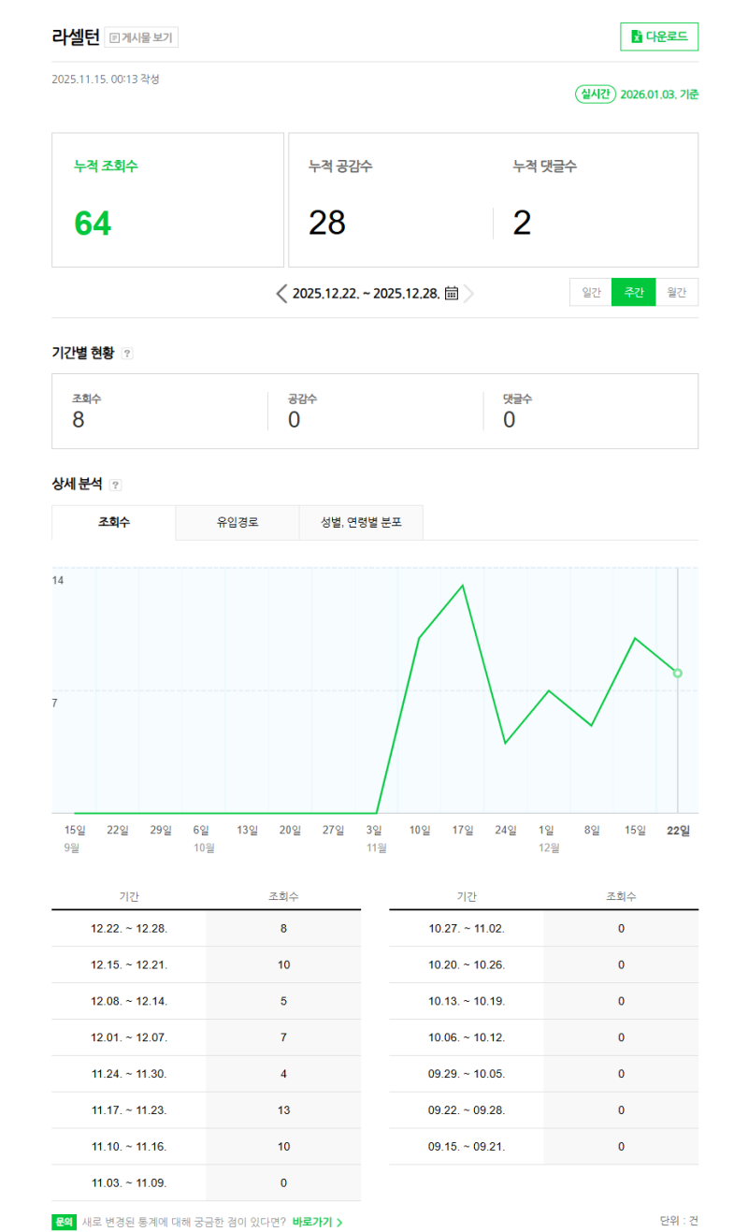Click the 단위 : 건 label
The width and height of the screenshot is (748, 1232).
tap(679, 1221)
